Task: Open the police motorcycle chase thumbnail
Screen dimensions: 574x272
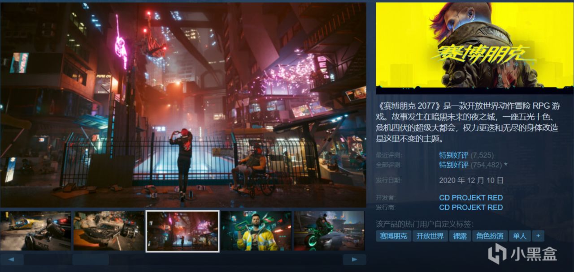Action: coord(35,231)
